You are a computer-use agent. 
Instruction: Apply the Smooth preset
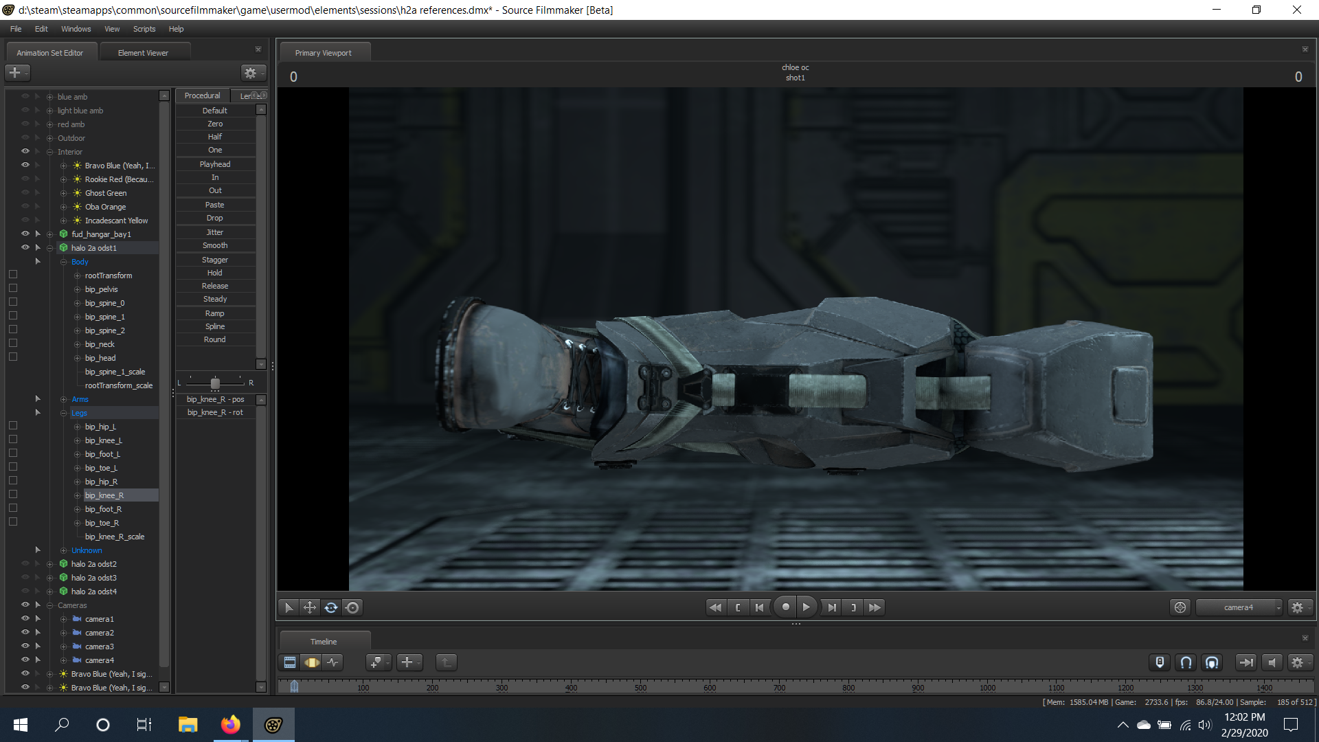tap(215, 245)
